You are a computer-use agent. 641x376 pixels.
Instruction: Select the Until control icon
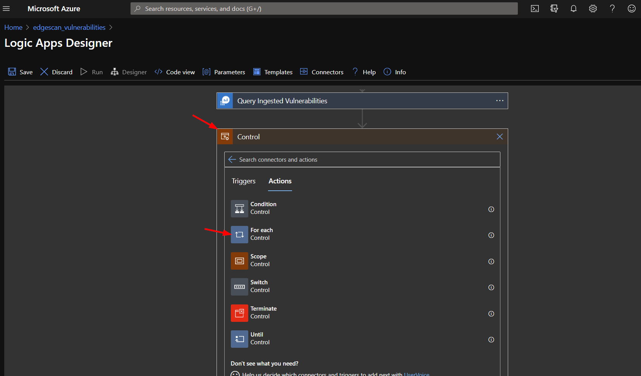click(239, 339)
